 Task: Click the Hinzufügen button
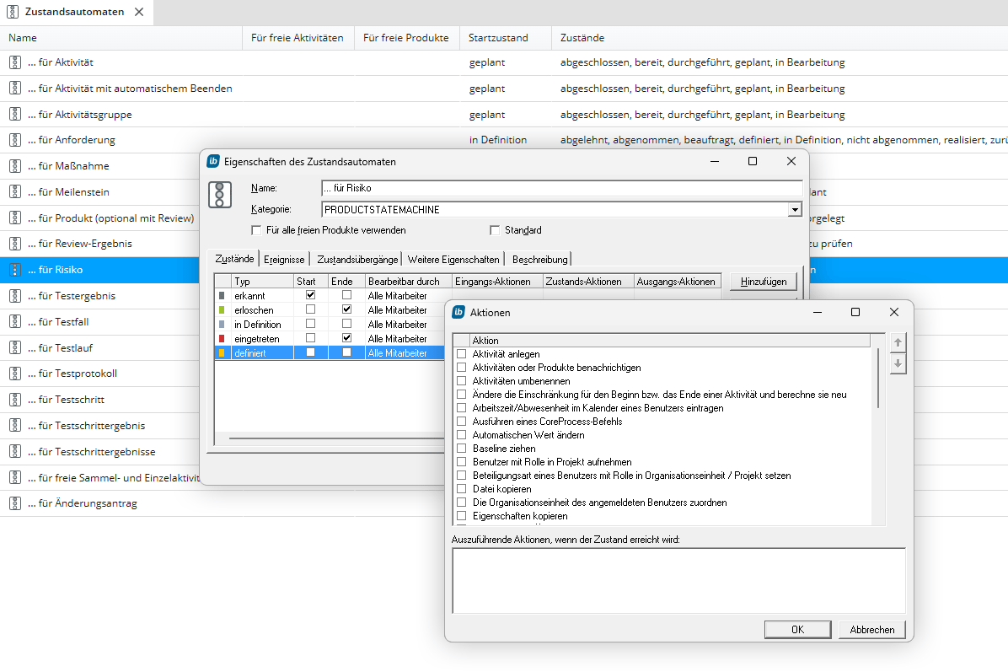(763, 282)
